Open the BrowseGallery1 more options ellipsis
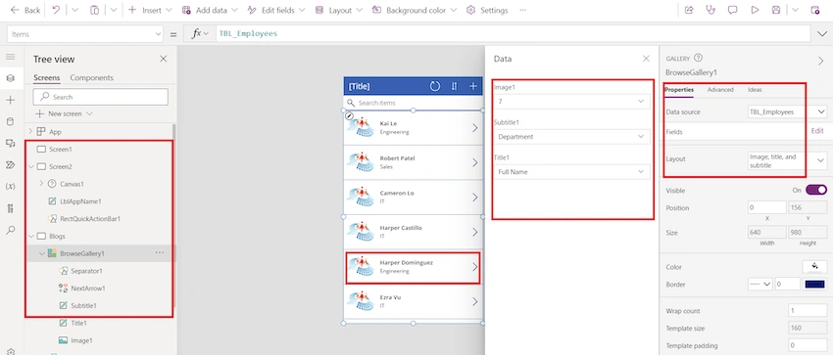The width and height of the screenshot is (833, 355). pyautogui.click(x=160, y=252)
